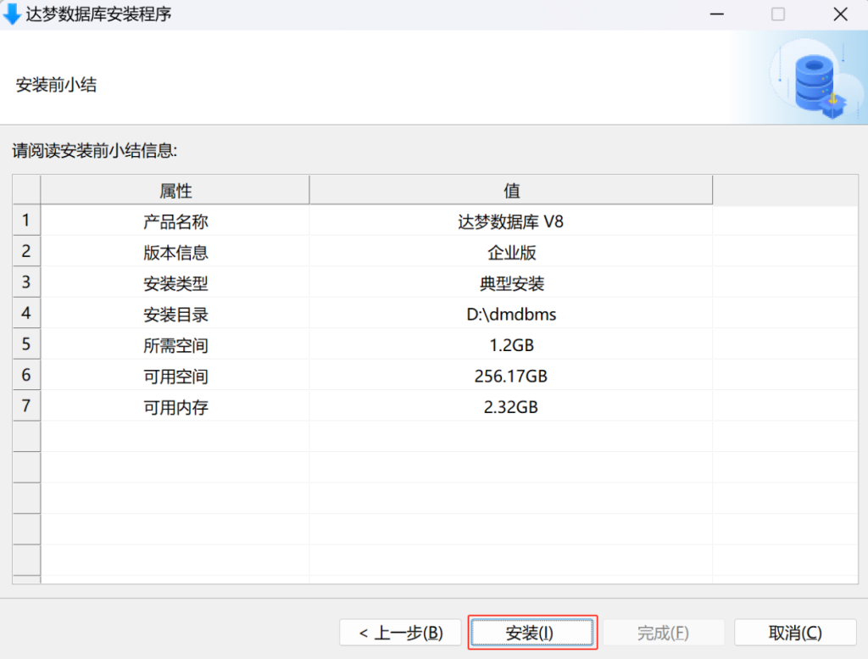
Task: Select row header number 1
Action: click(x=26, y=221)
